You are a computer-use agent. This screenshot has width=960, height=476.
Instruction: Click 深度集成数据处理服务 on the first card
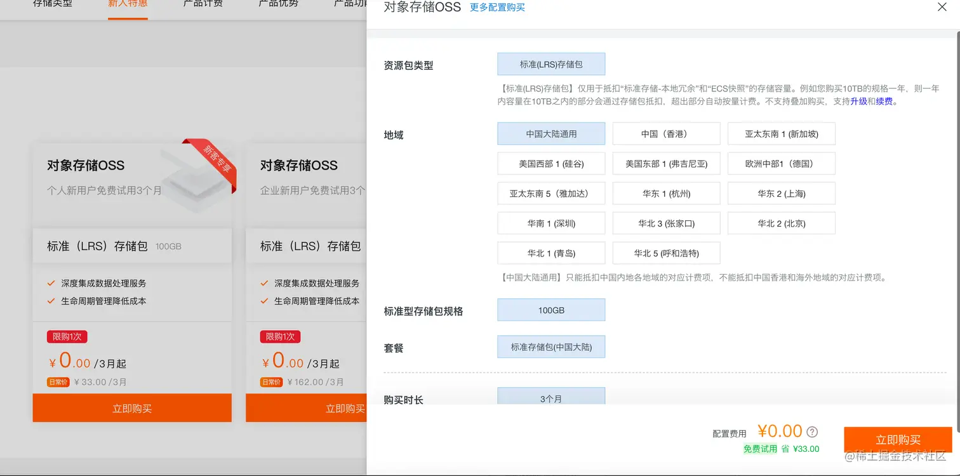pos(103,283)
